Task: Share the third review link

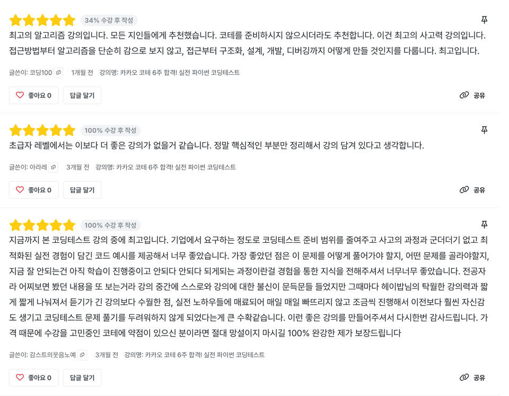Action: [472, 377]
